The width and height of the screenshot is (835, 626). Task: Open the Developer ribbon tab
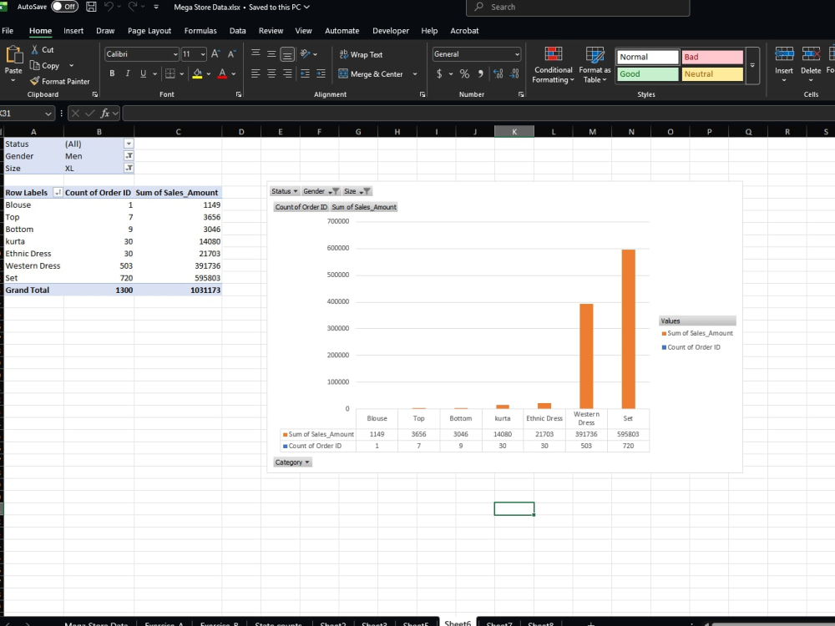click(x=390, y=31)
